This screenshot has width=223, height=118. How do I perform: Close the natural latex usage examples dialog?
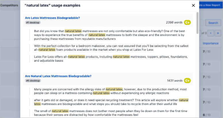point(193,5)
